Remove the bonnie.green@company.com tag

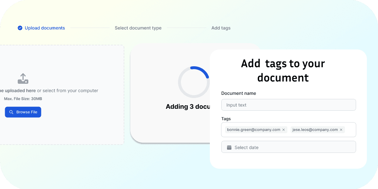click(x=284, y=129)
